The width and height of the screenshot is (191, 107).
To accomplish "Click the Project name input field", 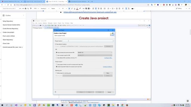I will (87, 41).
